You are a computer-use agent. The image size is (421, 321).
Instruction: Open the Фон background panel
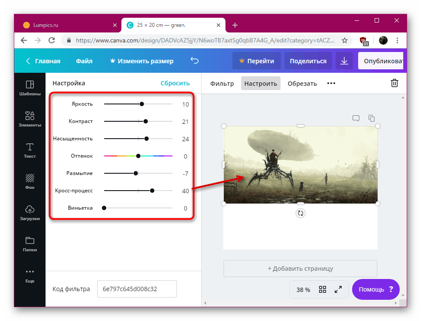tap(30, 182)
